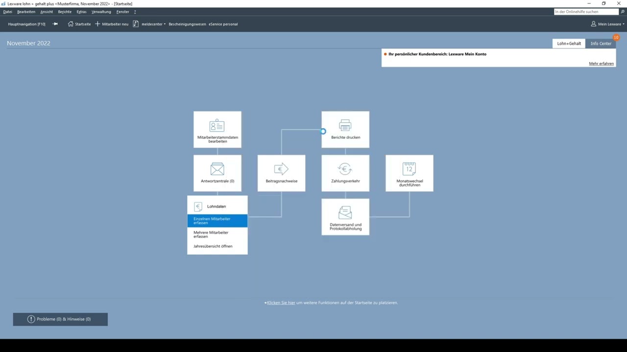Open the Antwortzentrale envelope tile
Image resolution: width=627 pixels, height=352 pixels.
(x=217, y=173)
